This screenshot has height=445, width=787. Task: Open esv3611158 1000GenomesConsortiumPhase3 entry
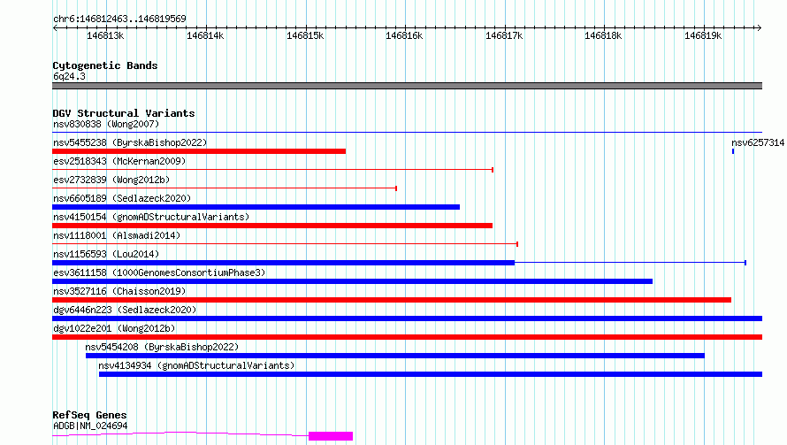[x=159, y=272]
